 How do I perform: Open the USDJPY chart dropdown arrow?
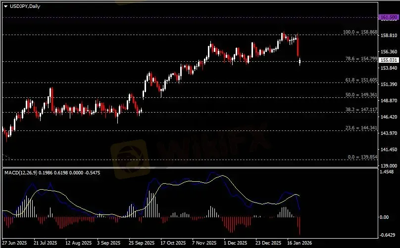(5, 6)
